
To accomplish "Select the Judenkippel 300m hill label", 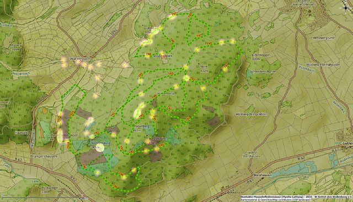I will click(261, 57).
